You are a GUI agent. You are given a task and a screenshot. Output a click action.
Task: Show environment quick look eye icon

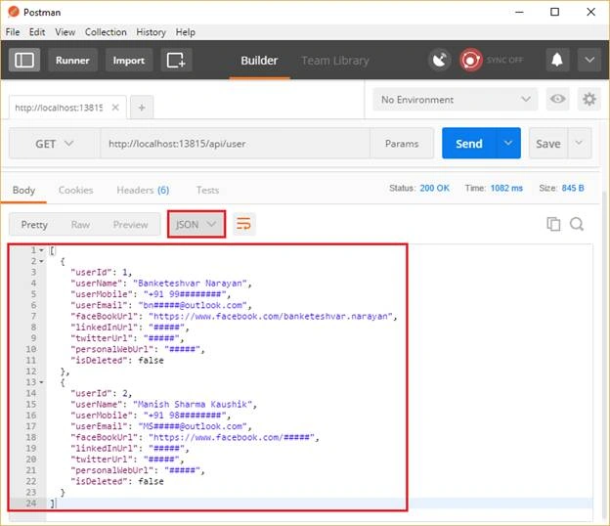point(557,99)
